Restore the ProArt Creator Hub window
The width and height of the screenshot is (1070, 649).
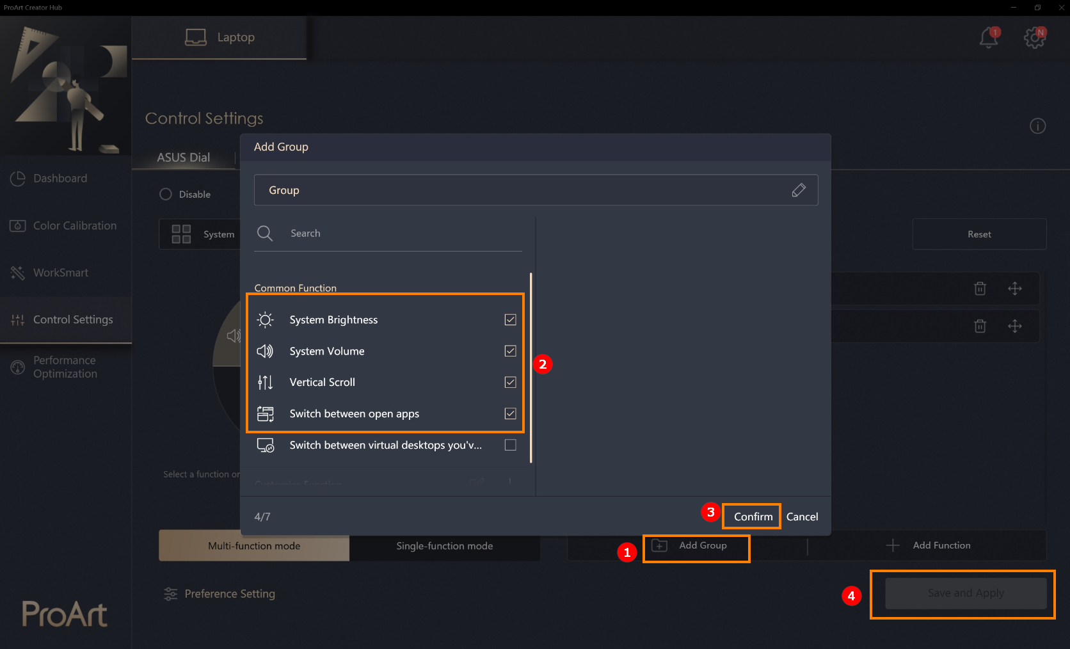coord(1037,8)
